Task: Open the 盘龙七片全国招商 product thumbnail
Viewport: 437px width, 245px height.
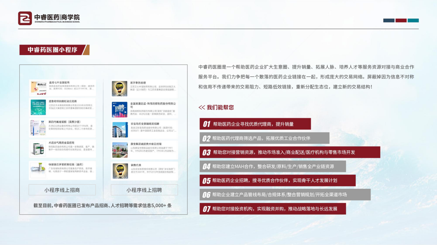Action: click(x=38, y=88)
